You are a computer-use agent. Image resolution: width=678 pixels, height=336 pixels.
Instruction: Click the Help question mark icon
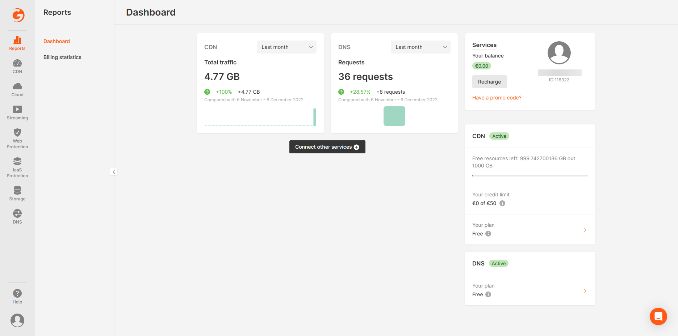tap(17, 294)
